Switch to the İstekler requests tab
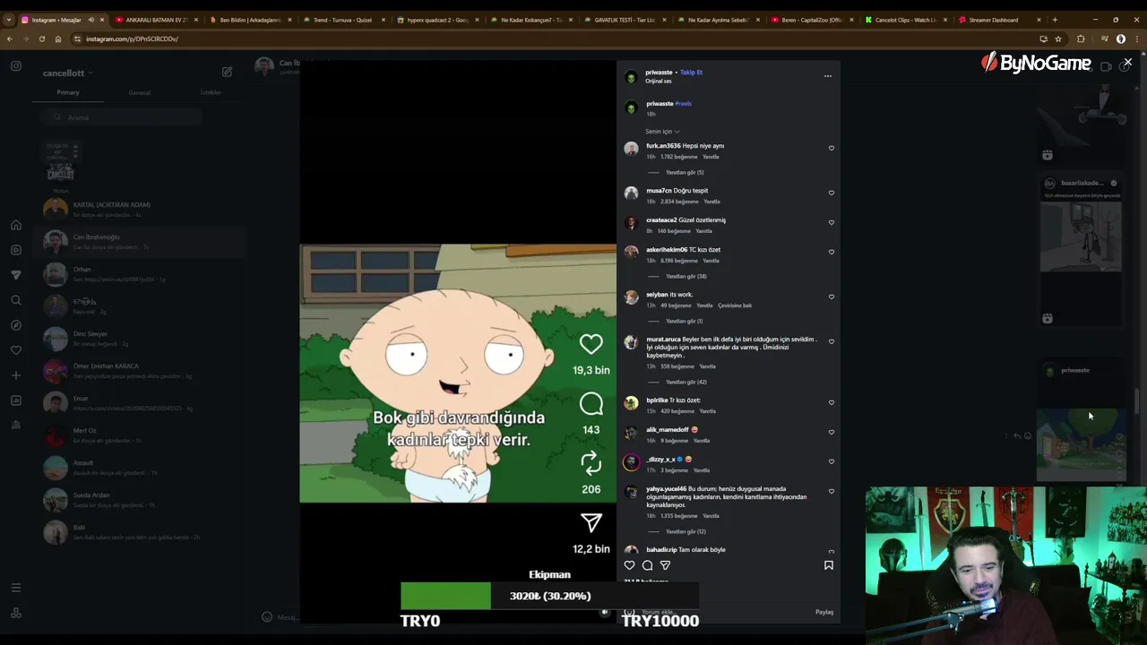The image size is (1147, 645). coord(211,92)
